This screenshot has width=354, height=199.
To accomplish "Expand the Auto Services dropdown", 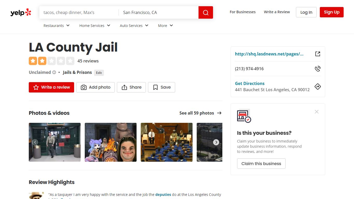I will [134, 25].
